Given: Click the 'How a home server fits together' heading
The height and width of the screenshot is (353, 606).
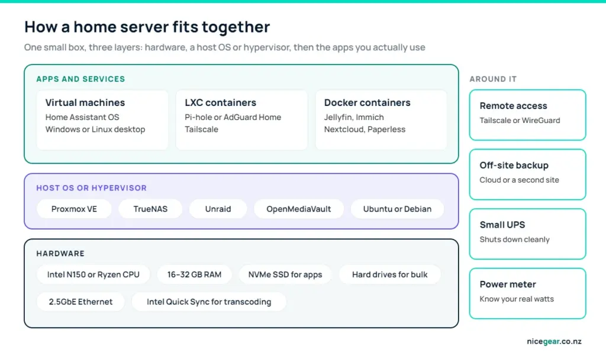Looking at the screenshot, I should 147,27.
